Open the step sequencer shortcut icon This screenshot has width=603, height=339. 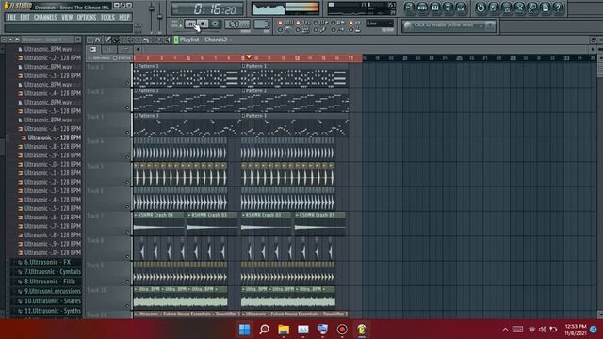[x=422, y=8]
